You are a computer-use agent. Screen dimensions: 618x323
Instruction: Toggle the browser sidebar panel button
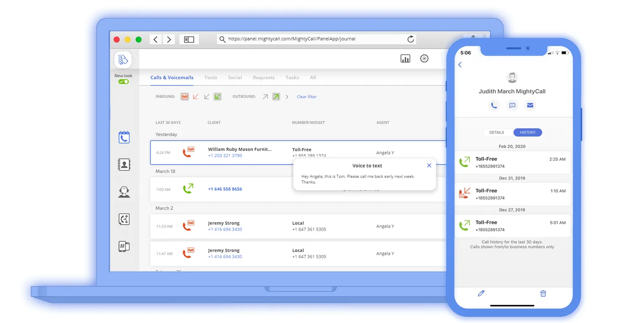[x=189, y=40]
